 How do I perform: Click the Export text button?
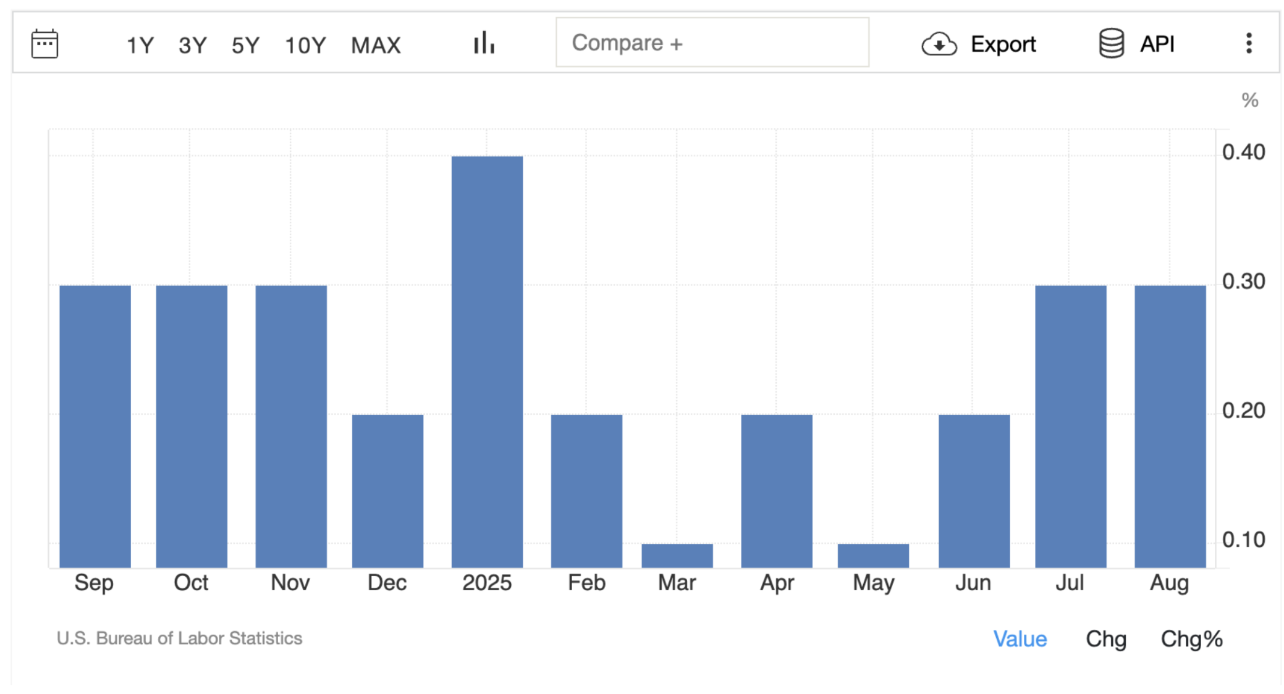pyautogui.click(x=1002, y=44)
